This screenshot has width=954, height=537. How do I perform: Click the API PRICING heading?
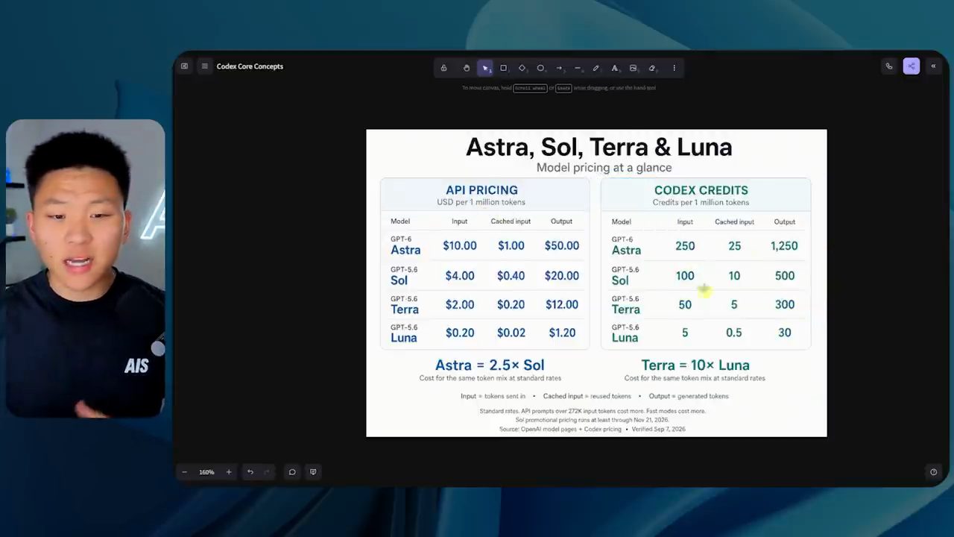pos(481,190)
